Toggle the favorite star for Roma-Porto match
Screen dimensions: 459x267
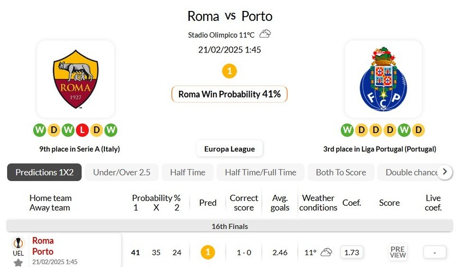(x=18, y=262)
